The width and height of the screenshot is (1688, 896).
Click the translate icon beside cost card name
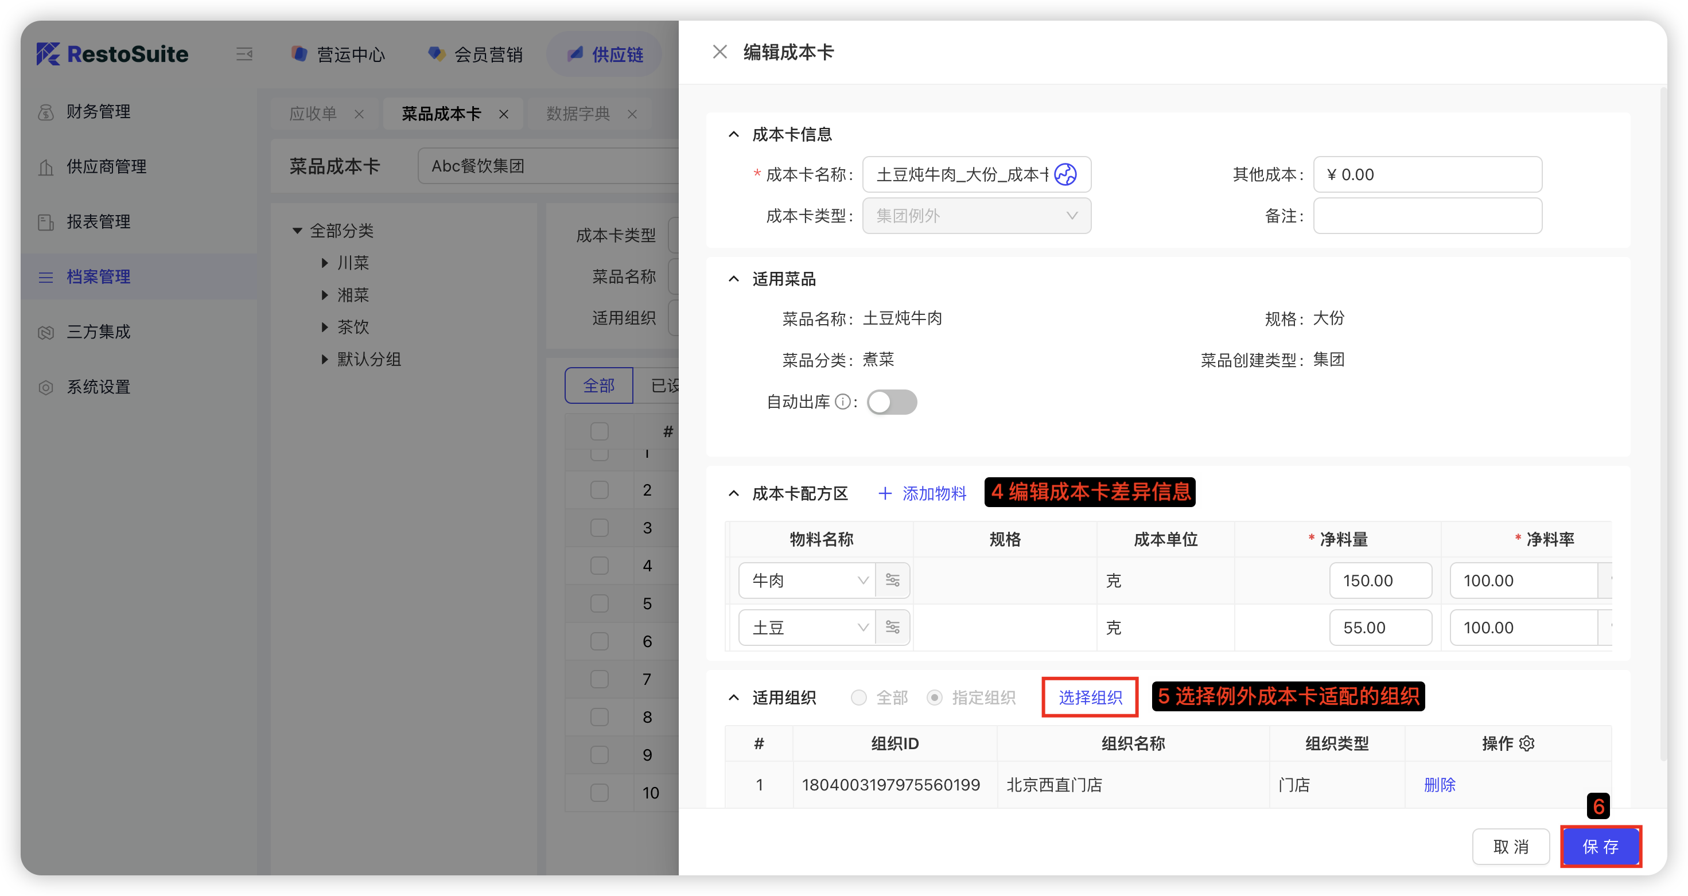click(x=1065, y=174)
